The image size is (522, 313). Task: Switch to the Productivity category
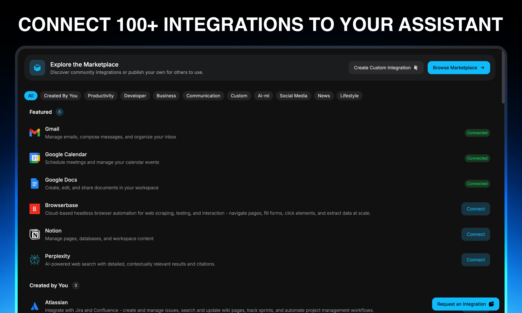pos(101,96)
